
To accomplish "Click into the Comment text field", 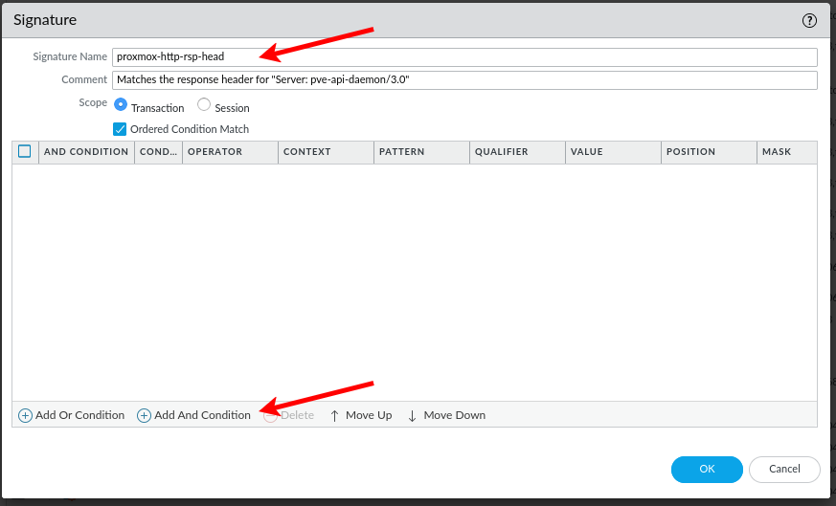I will point(464,80).
